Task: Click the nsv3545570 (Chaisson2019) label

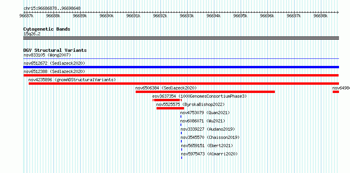Action: click(210, 137)
